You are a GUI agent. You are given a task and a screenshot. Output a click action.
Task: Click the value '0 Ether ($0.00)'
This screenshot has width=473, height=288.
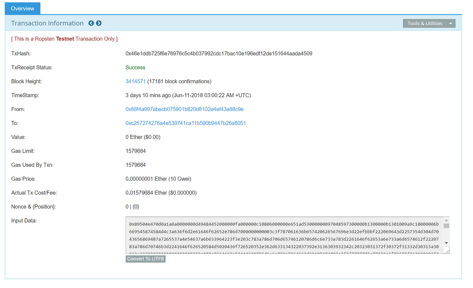143,137
